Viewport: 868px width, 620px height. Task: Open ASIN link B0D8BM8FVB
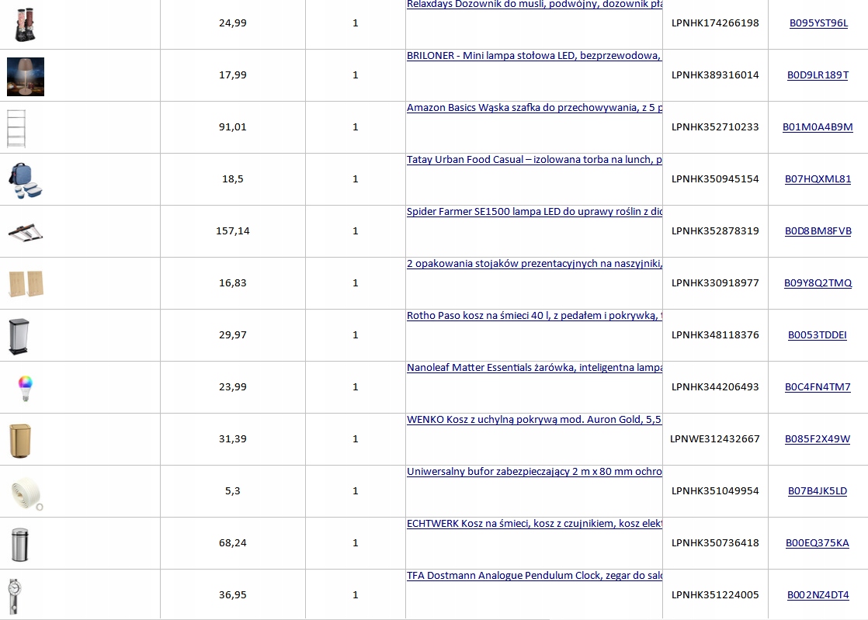coord(818,231)
